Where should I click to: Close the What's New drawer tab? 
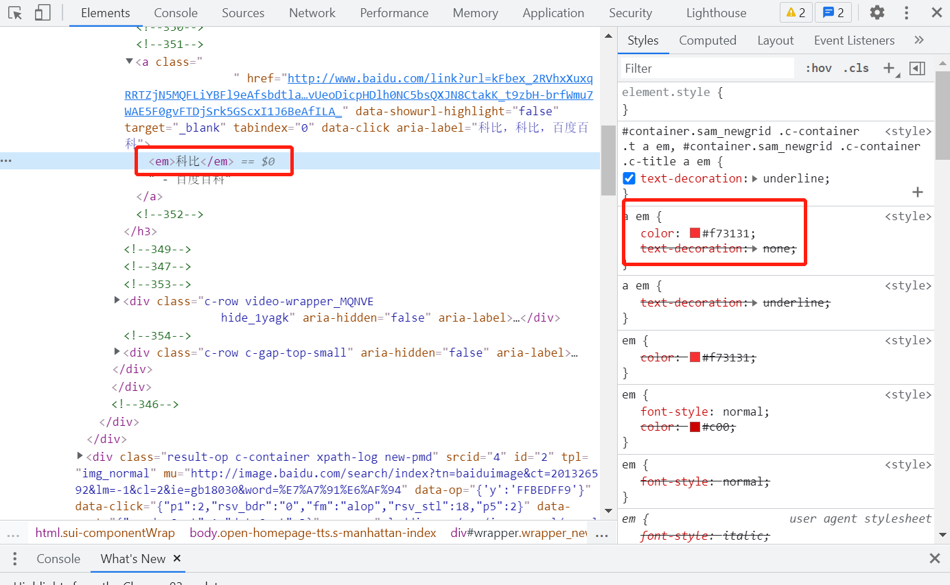tap(177, 558)
